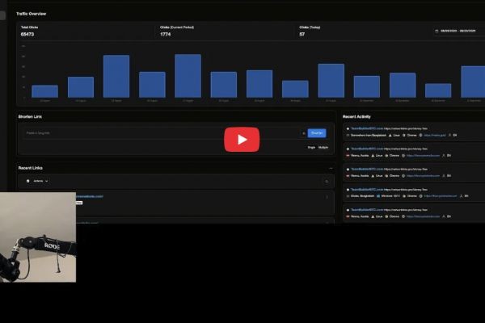Viewport: 485px width, 323px height.
Task: Open the options icon beside the Shorten button
Action: pyautogui.click(x=303, y=133)
